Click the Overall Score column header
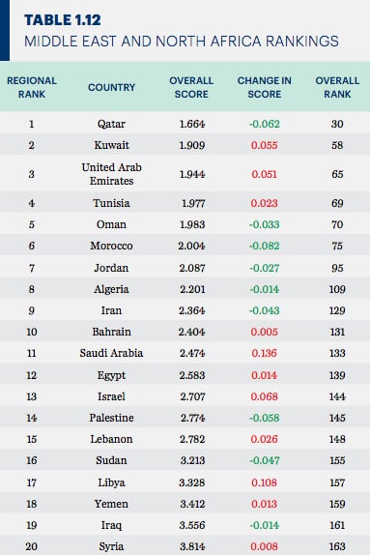The width and height of the screenshot is (370, 555). 191,87
